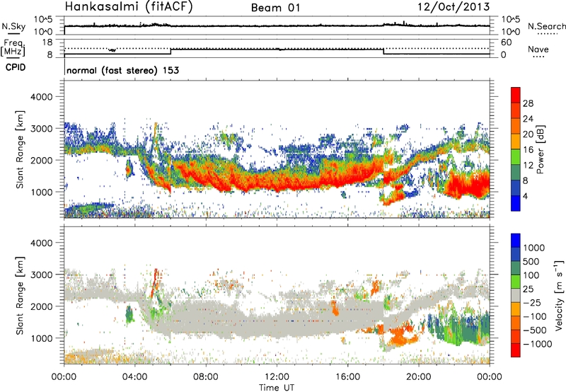Click the '16:00' time axis label
This screenshot has height=392, width=566.
(348, 377)
